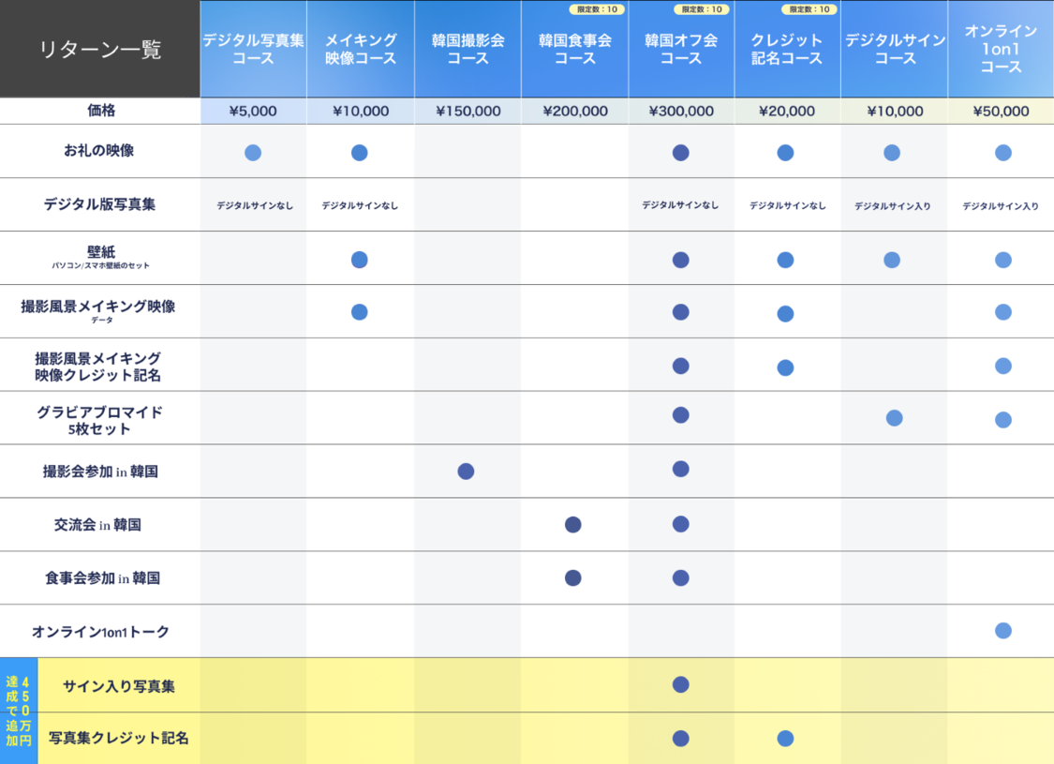Choose the オンライン1on1コース header
Viewport: 1054px width, 764px height.
[1001, 49]
